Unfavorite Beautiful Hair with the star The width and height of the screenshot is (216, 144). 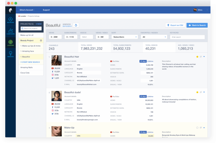(197, 57)
